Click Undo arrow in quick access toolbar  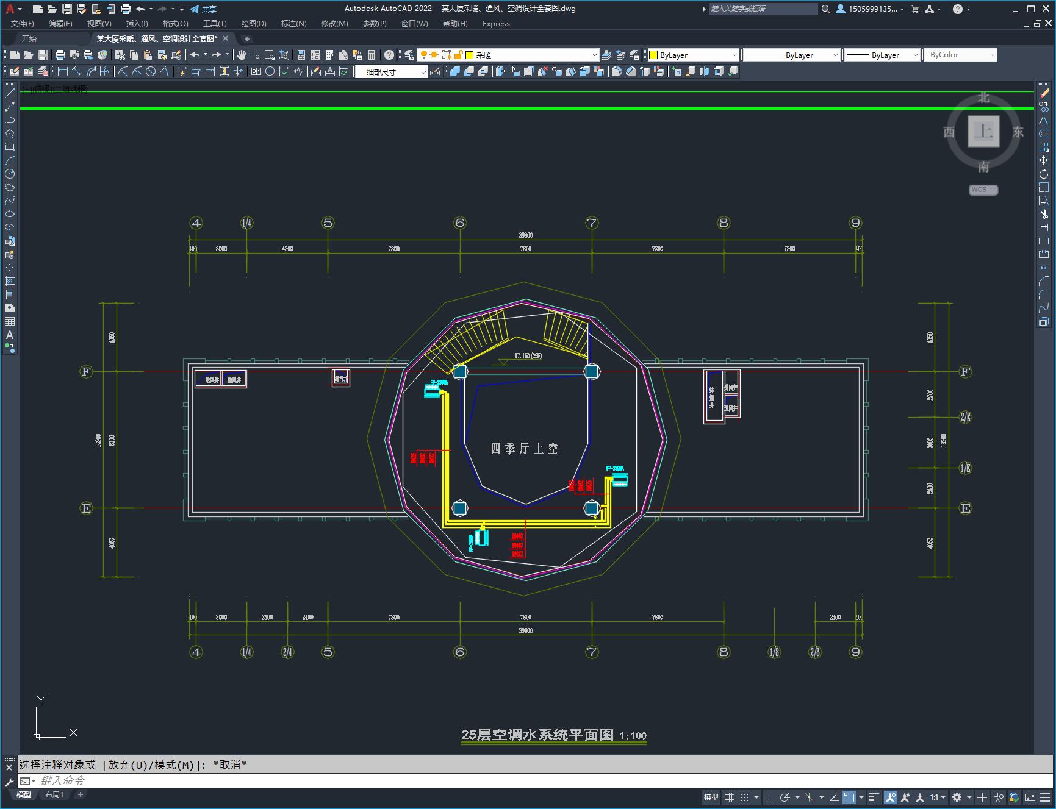[x=140, y=9]
